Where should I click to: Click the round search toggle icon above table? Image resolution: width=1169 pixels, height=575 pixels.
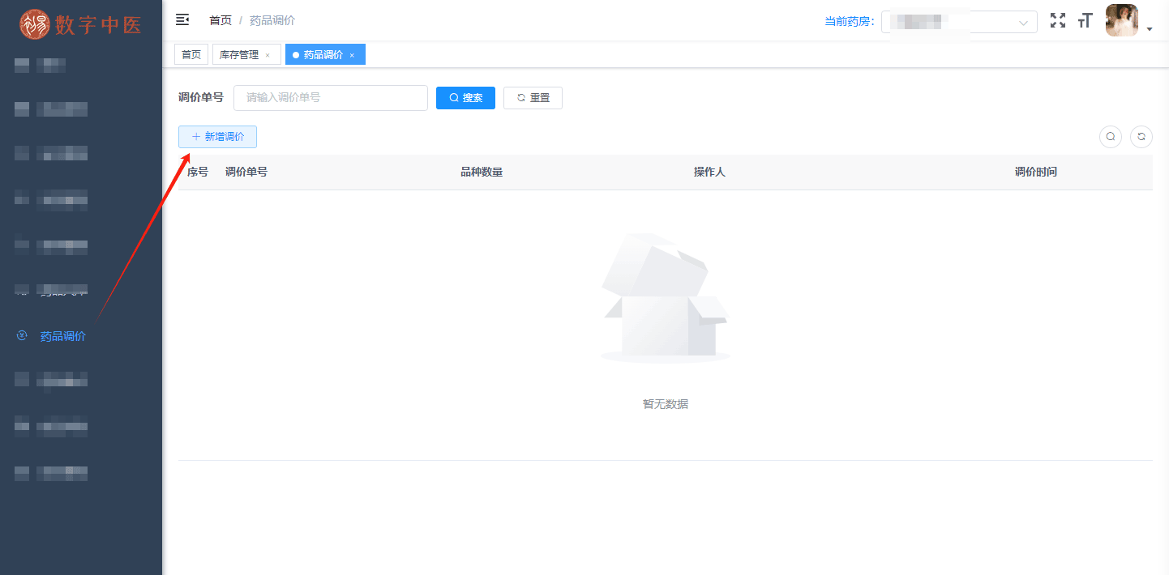point(1111,137)
